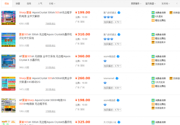Screen dimensions: 180x125
Task: Open seller lalamama6 shop link
Action: click(x=109, y=78)
